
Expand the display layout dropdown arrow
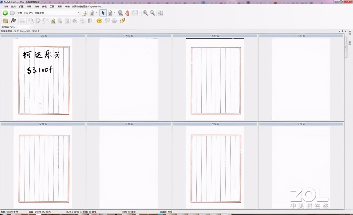(x=140, y=13)
